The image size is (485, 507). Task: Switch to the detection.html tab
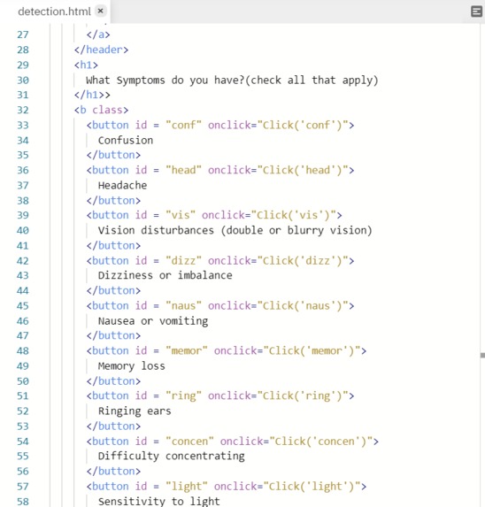pyautogui.click(x=54, y=12)
